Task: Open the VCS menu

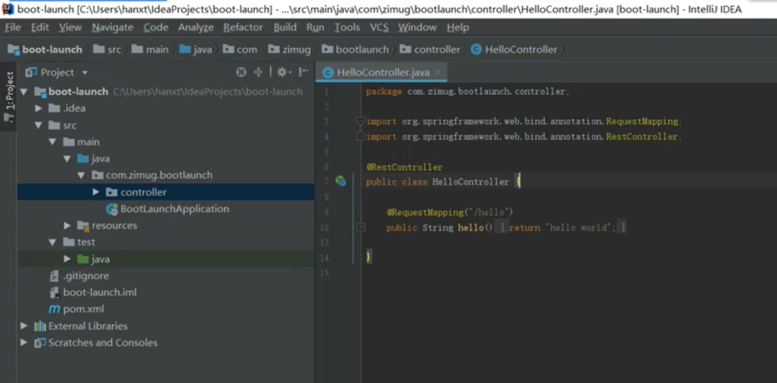Action: (379, 27)
